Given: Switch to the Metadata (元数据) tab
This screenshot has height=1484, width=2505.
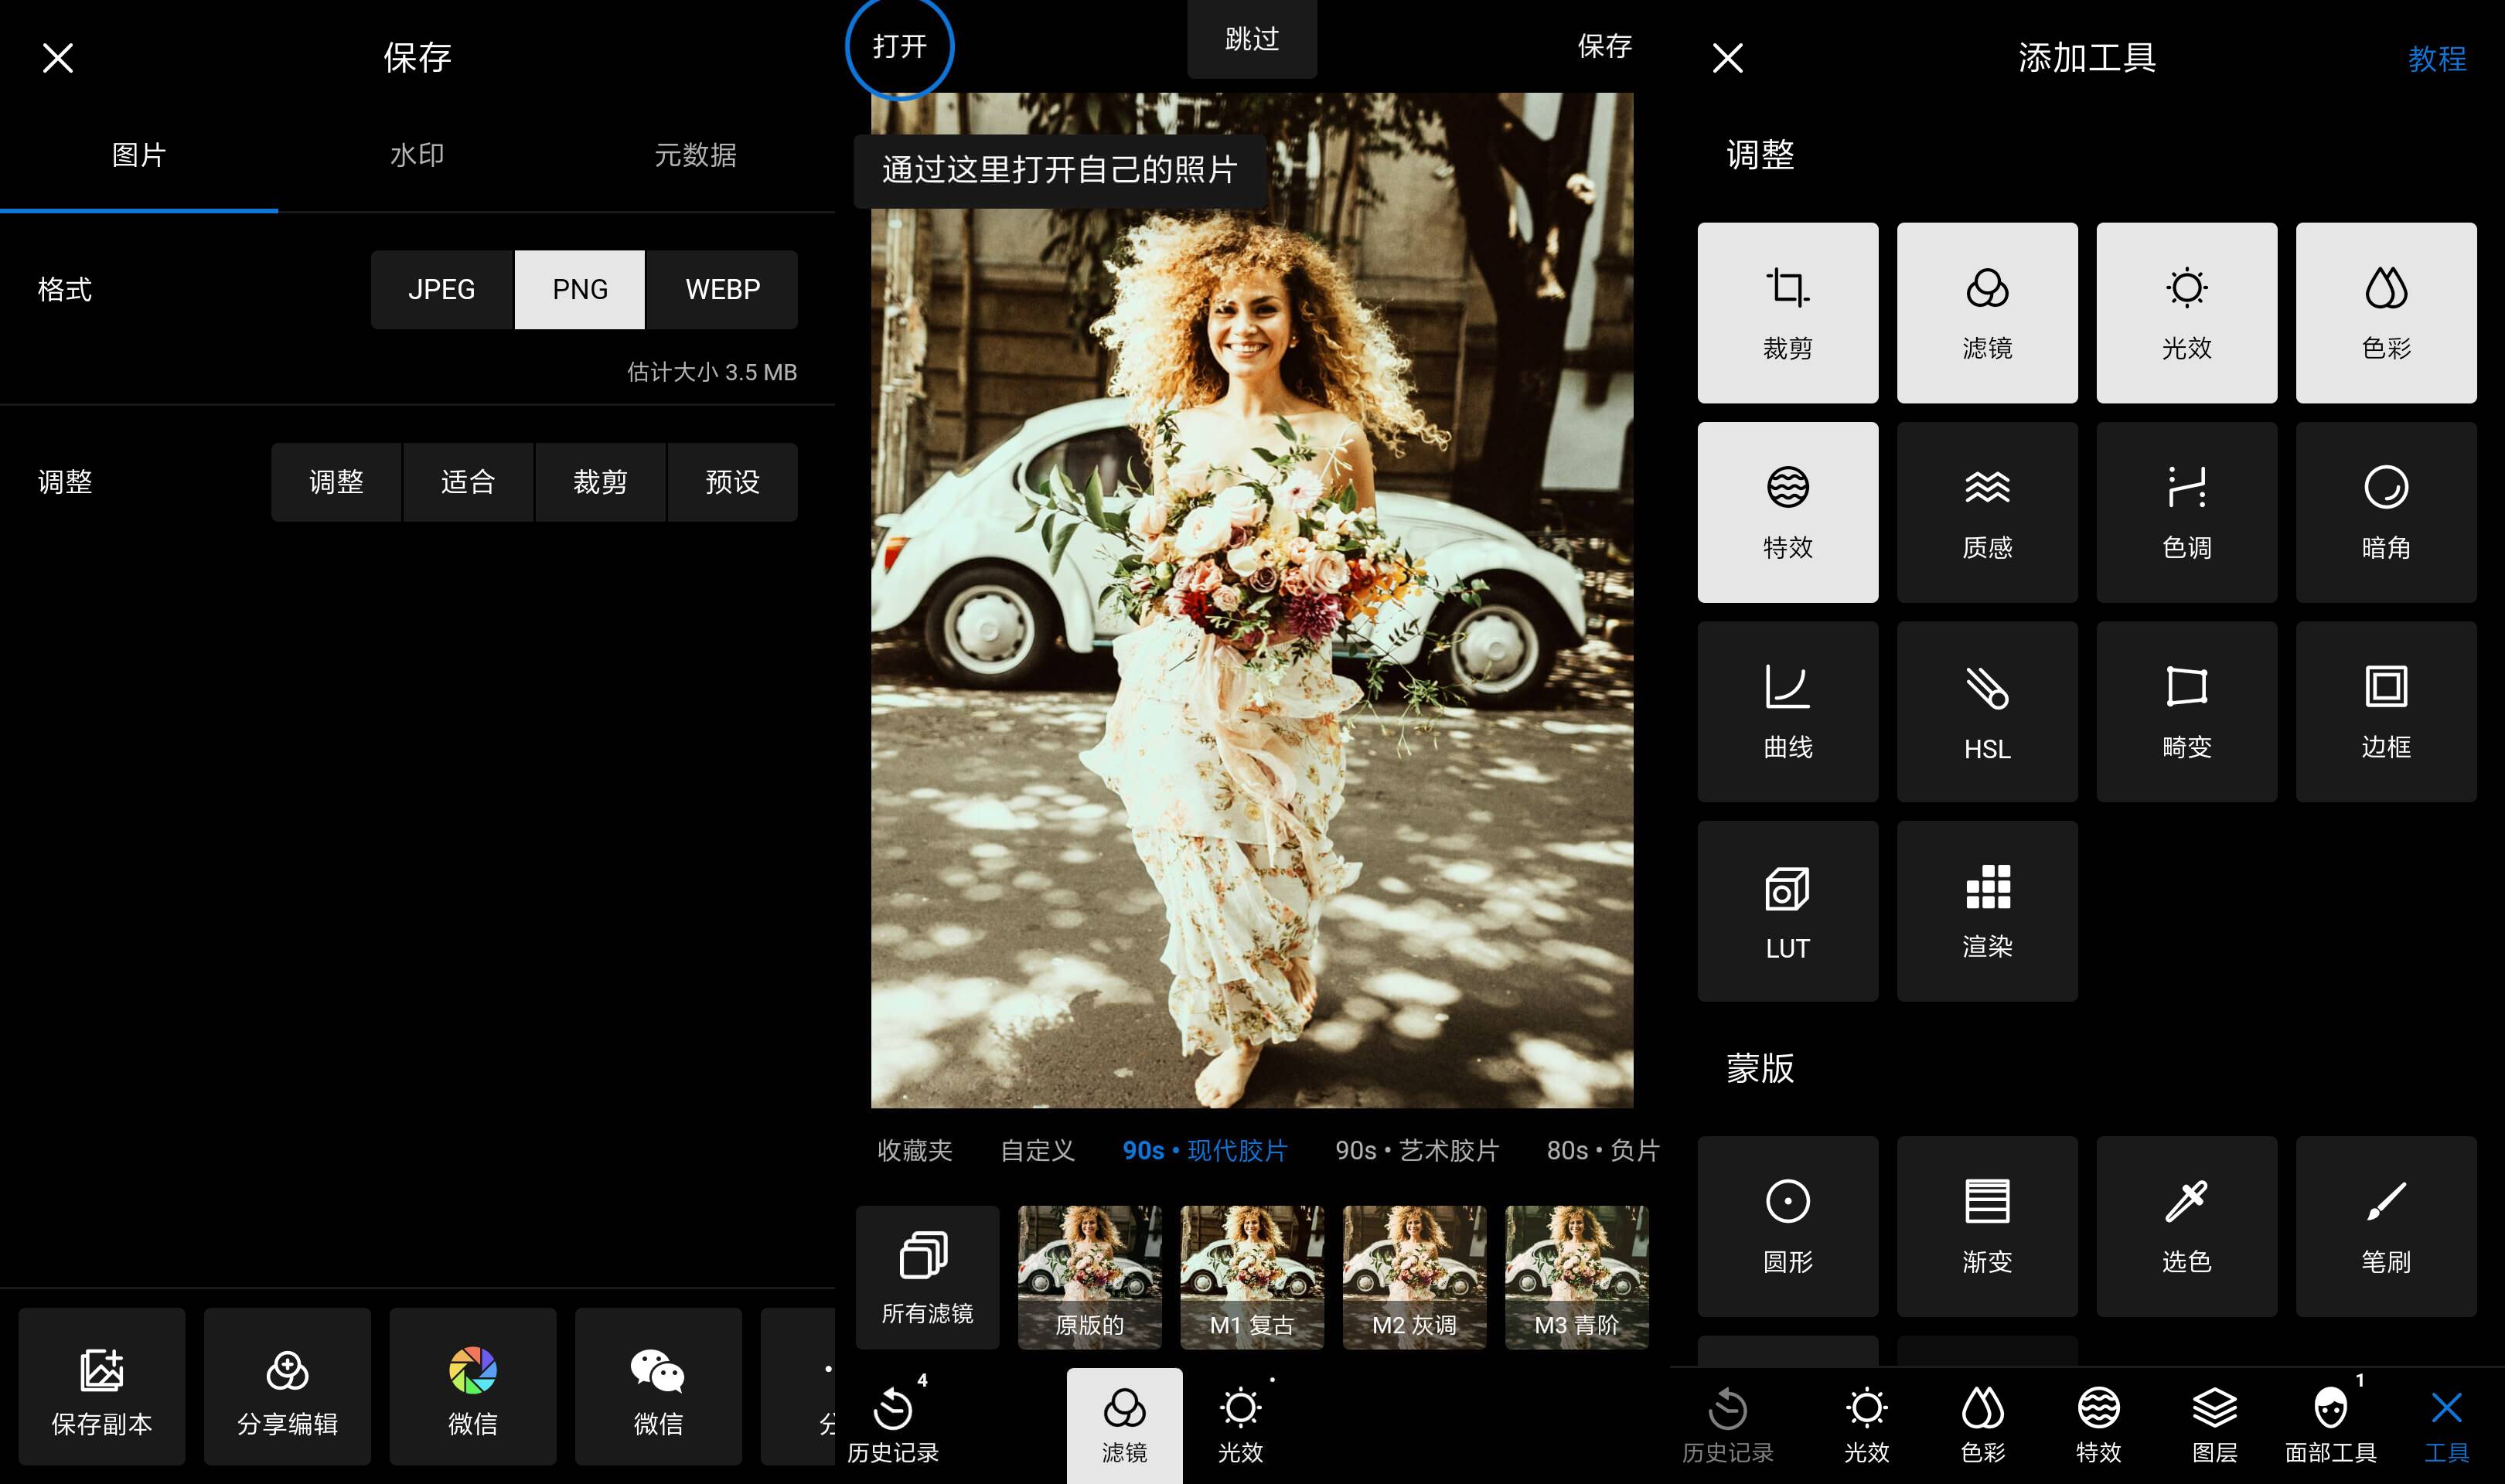Looking at the screenshot, I should pyautogui.click(x=695, y=155).
